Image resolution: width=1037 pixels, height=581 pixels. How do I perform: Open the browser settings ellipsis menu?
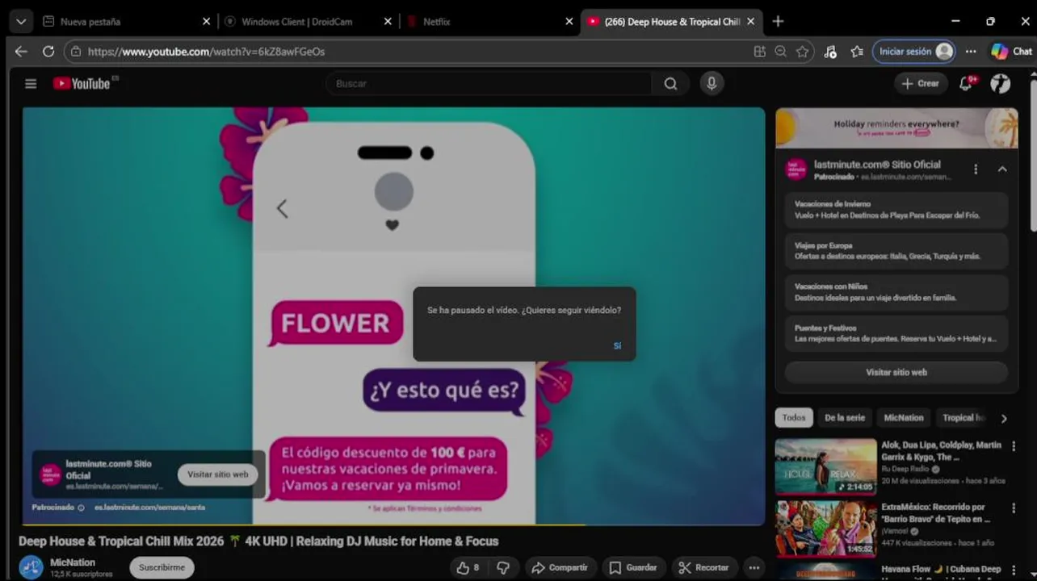[x=971, y=52]
